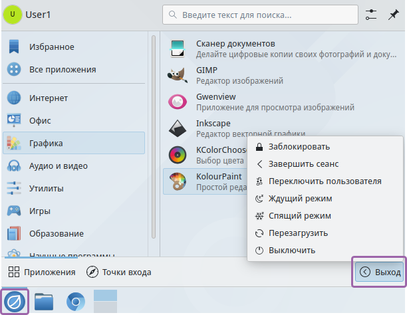Open file manager from the taskbar
This screenshot has height=315, width=407.
tap(44, 302)
